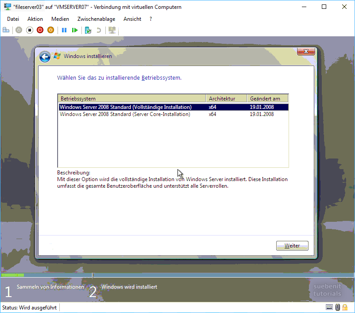This screenshot has height=313, width=355.
Task: Create a checkpoint with toolbar icon
Action: [x=88, y=30]
